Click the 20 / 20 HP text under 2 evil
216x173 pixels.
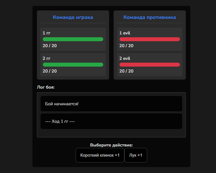pyautogui.click(x=127, y=71)
